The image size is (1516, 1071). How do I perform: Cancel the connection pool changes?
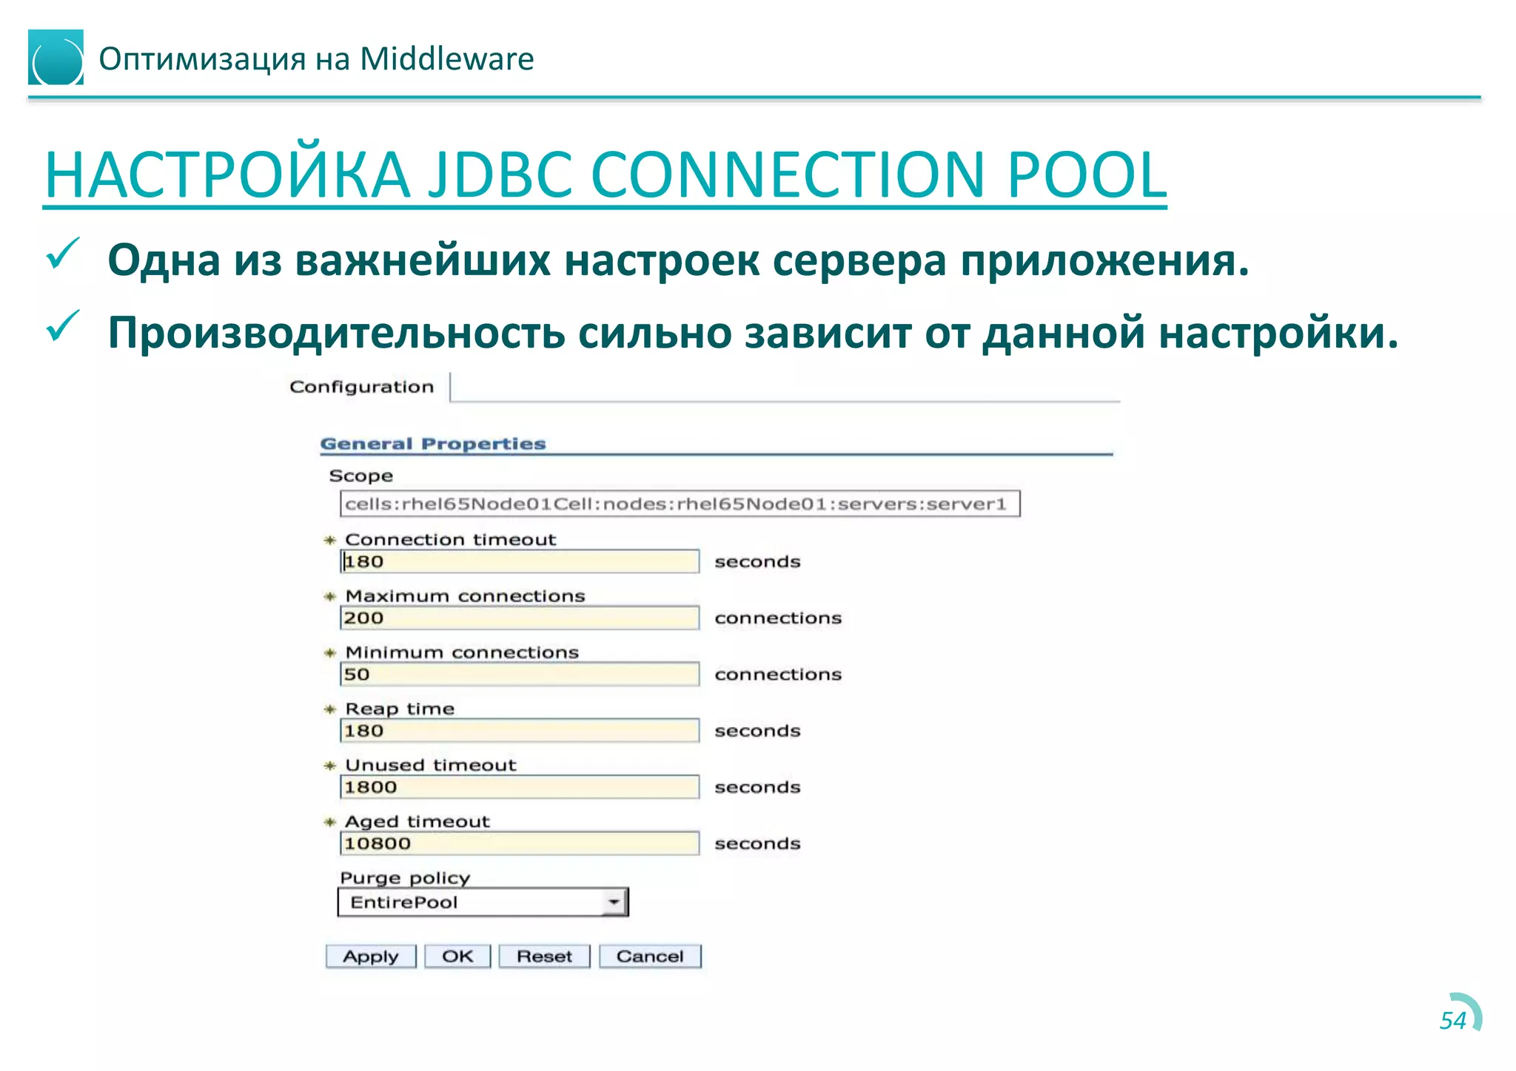650,956
